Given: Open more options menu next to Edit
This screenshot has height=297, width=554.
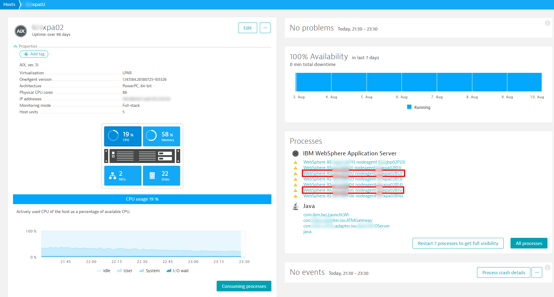Looking at the screenshot, I should [265, 28].
